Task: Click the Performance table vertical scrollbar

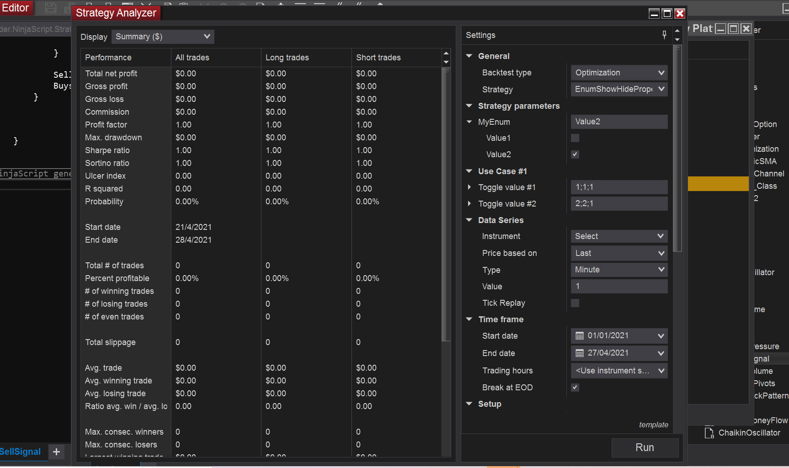Action: 446,204
